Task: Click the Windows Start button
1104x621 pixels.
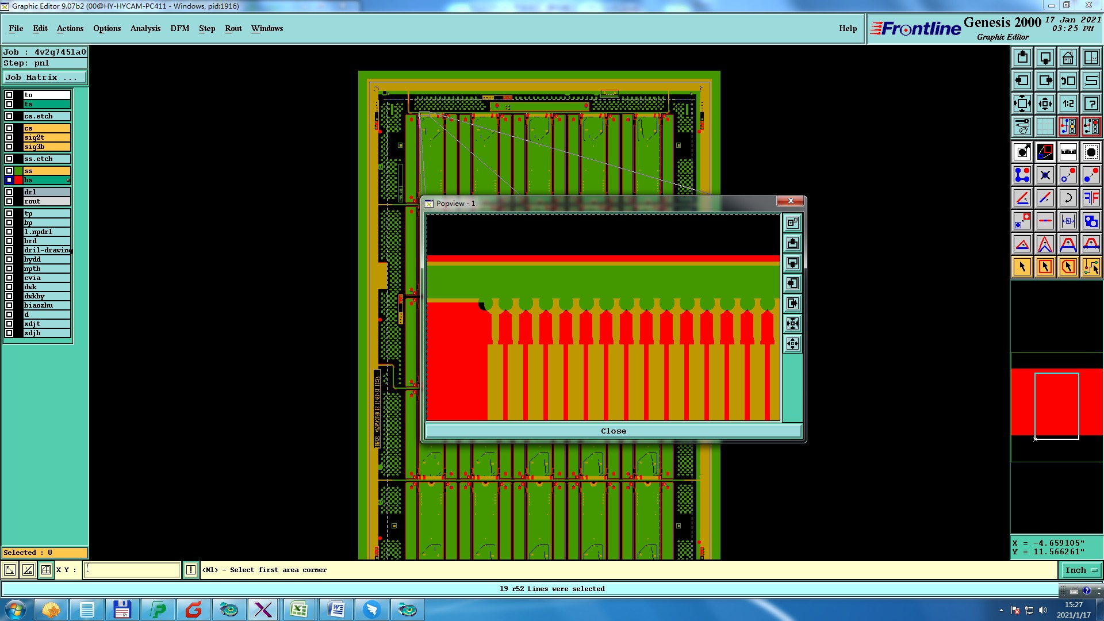Action: pos(16,609)
